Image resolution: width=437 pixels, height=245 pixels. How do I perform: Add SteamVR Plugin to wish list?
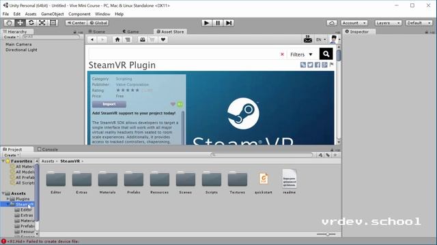[173, 104]
